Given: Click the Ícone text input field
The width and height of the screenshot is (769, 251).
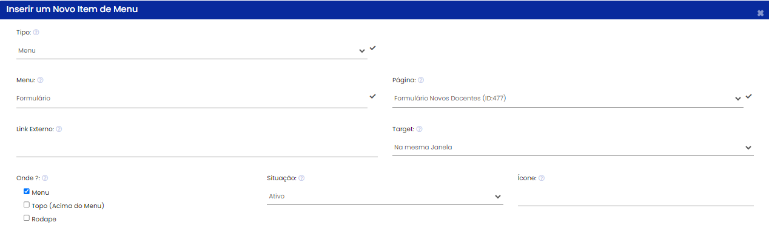Looking at the screenshot, I should point(636,197).
